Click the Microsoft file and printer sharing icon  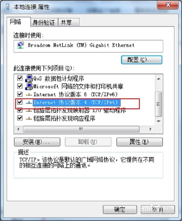[x=29, y=86]
